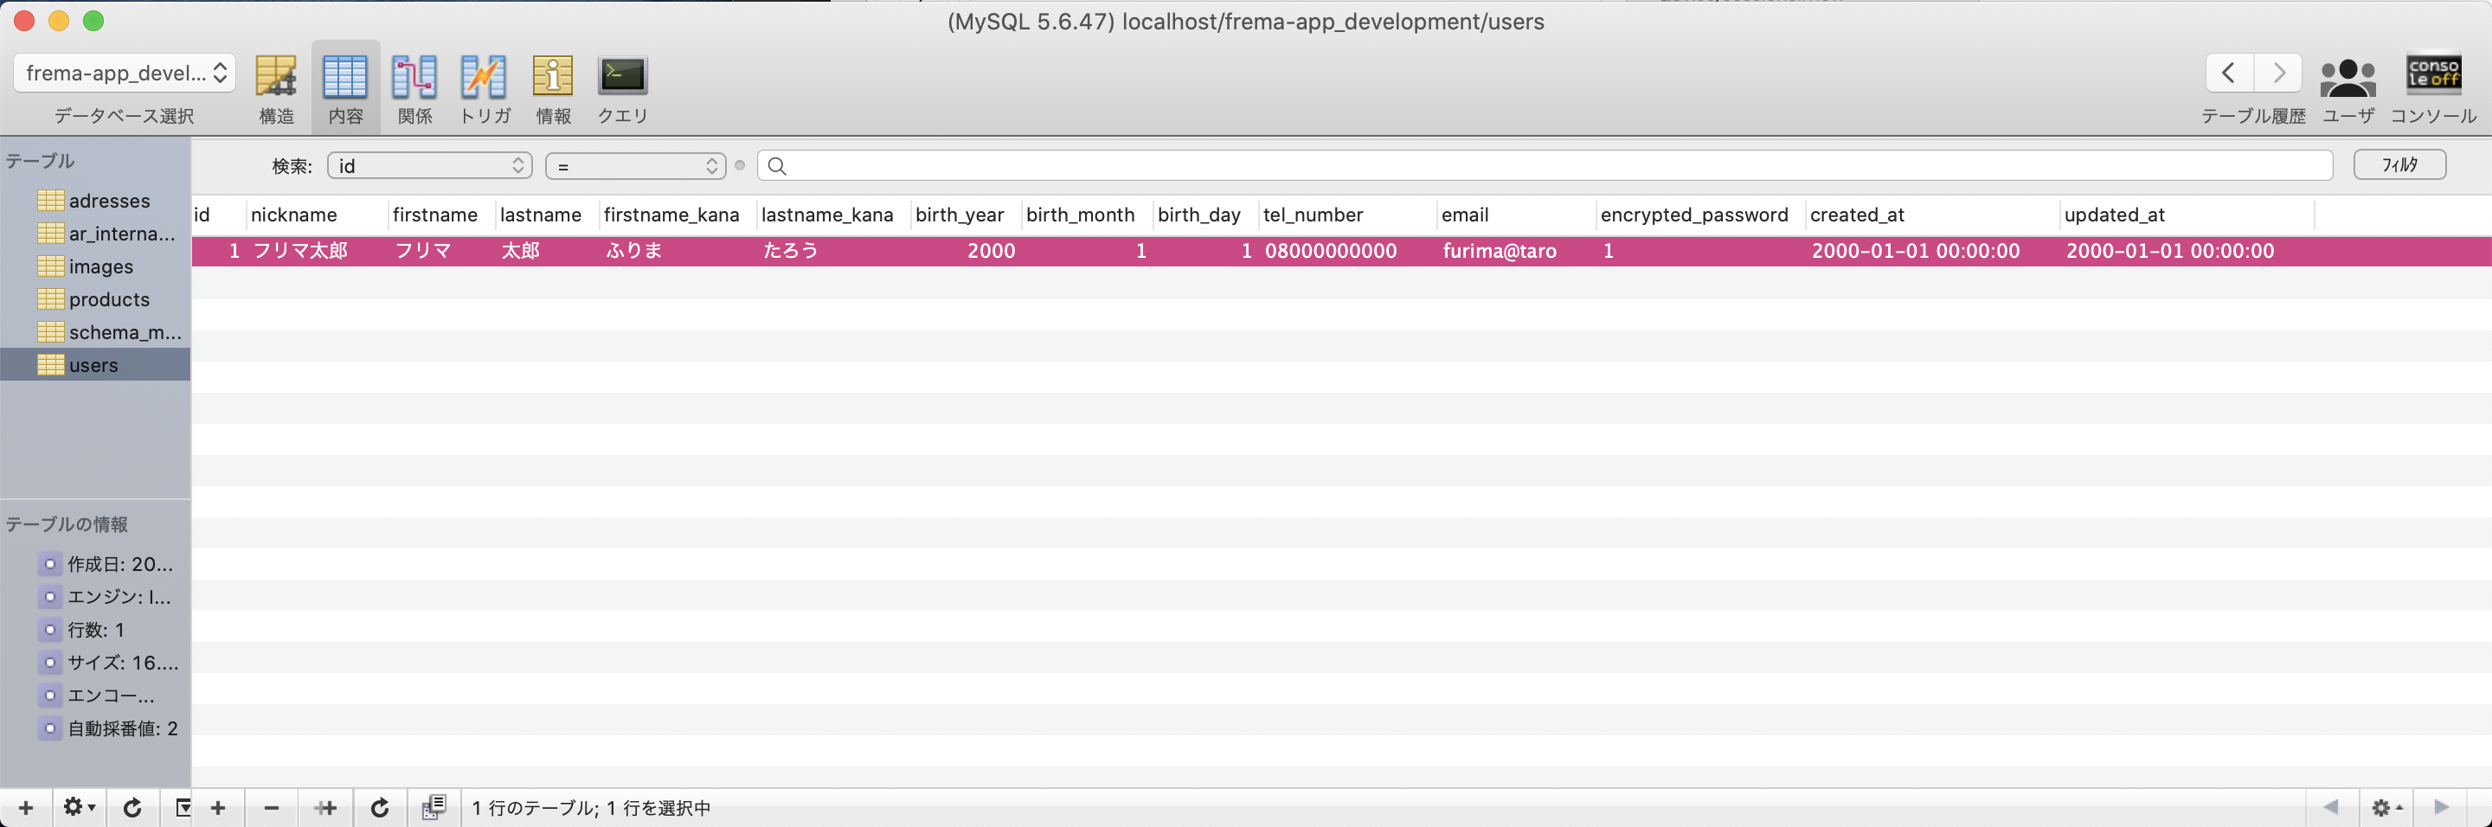This screenshot has width=2492, height=827.
Task: Switch to the 内容 (content) view
Action: point(345,88)
